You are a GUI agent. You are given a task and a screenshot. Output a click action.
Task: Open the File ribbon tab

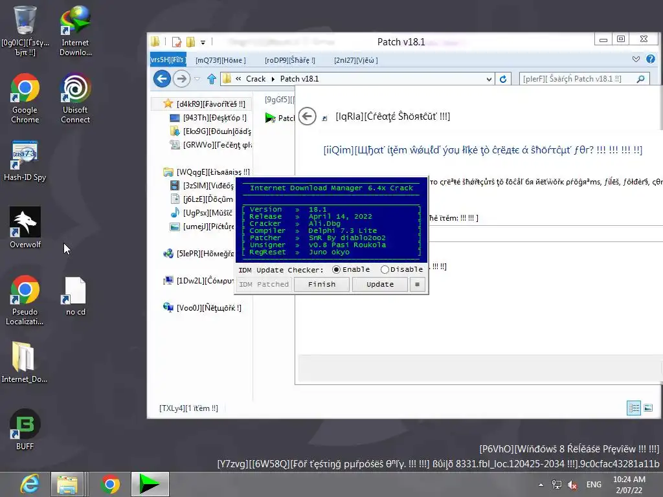(168, 60)
